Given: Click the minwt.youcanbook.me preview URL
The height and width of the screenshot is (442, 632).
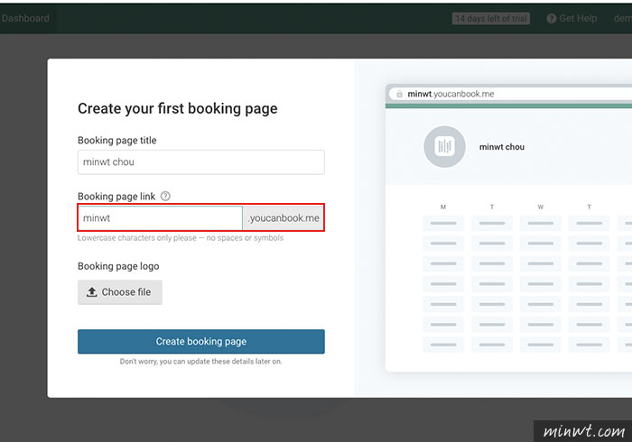Looking at the screenshot, I should (x=451, y=94).
